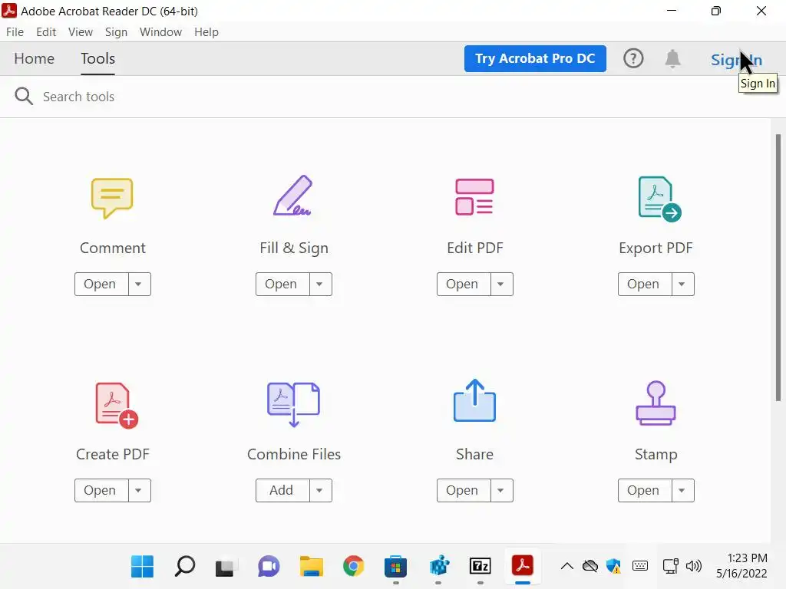This screenshot has width=786, height=589.
Task: Click Try Acrobat Pro DC button
Action: click(x=535, y=58)
